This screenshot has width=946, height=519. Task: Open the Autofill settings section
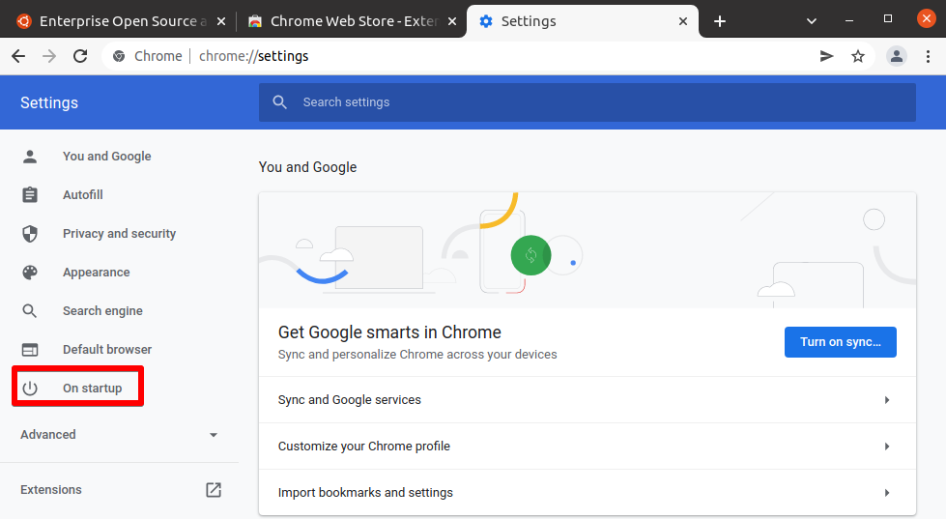coord(83,195)
